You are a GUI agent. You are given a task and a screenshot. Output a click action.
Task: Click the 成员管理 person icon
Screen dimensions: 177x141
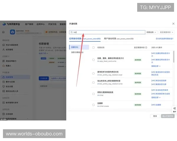4,50
